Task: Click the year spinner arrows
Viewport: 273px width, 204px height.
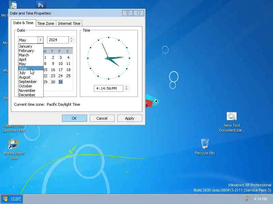Action: 71,40
